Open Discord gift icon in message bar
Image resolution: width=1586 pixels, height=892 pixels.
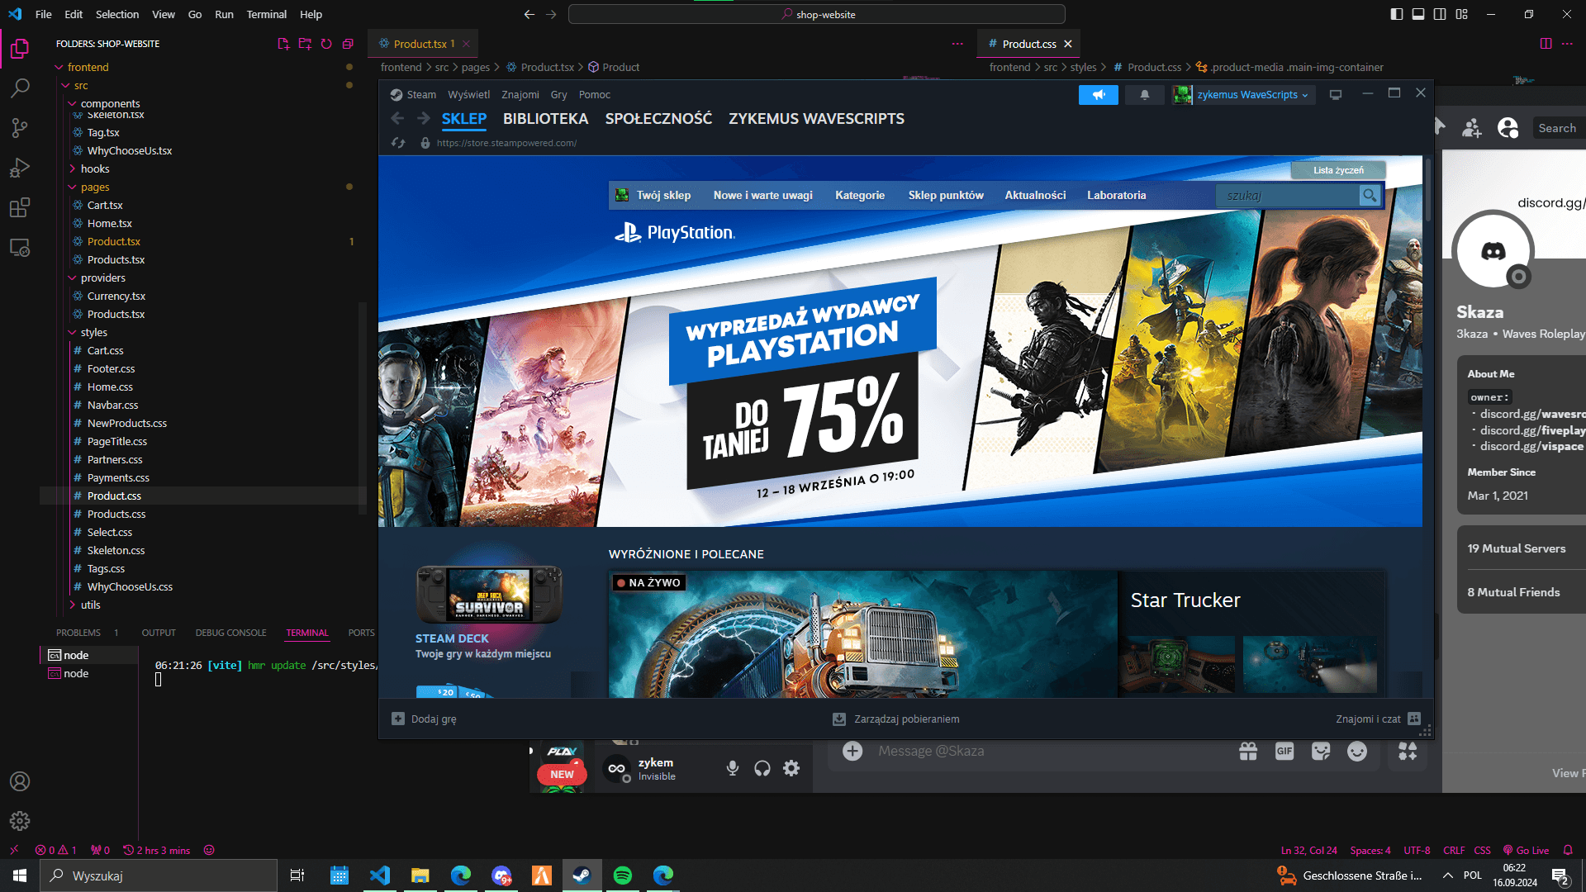pos(1248,751)
